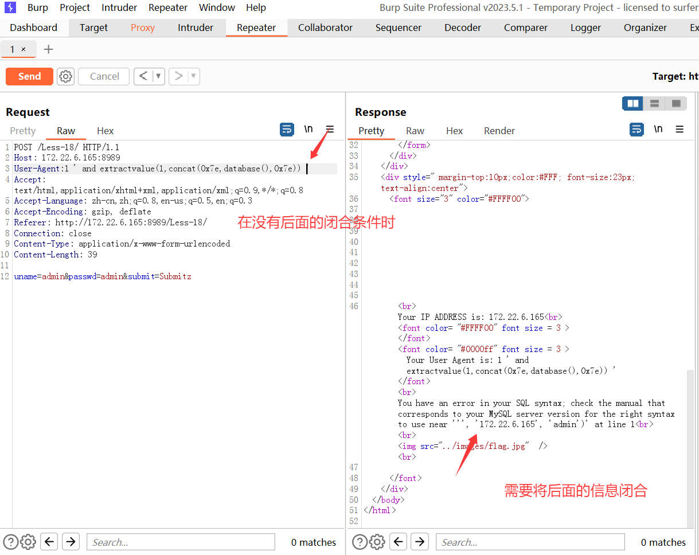
Task: Switch to Intruder tool tab
Action: pyautogui.click(x=196, y=28)
